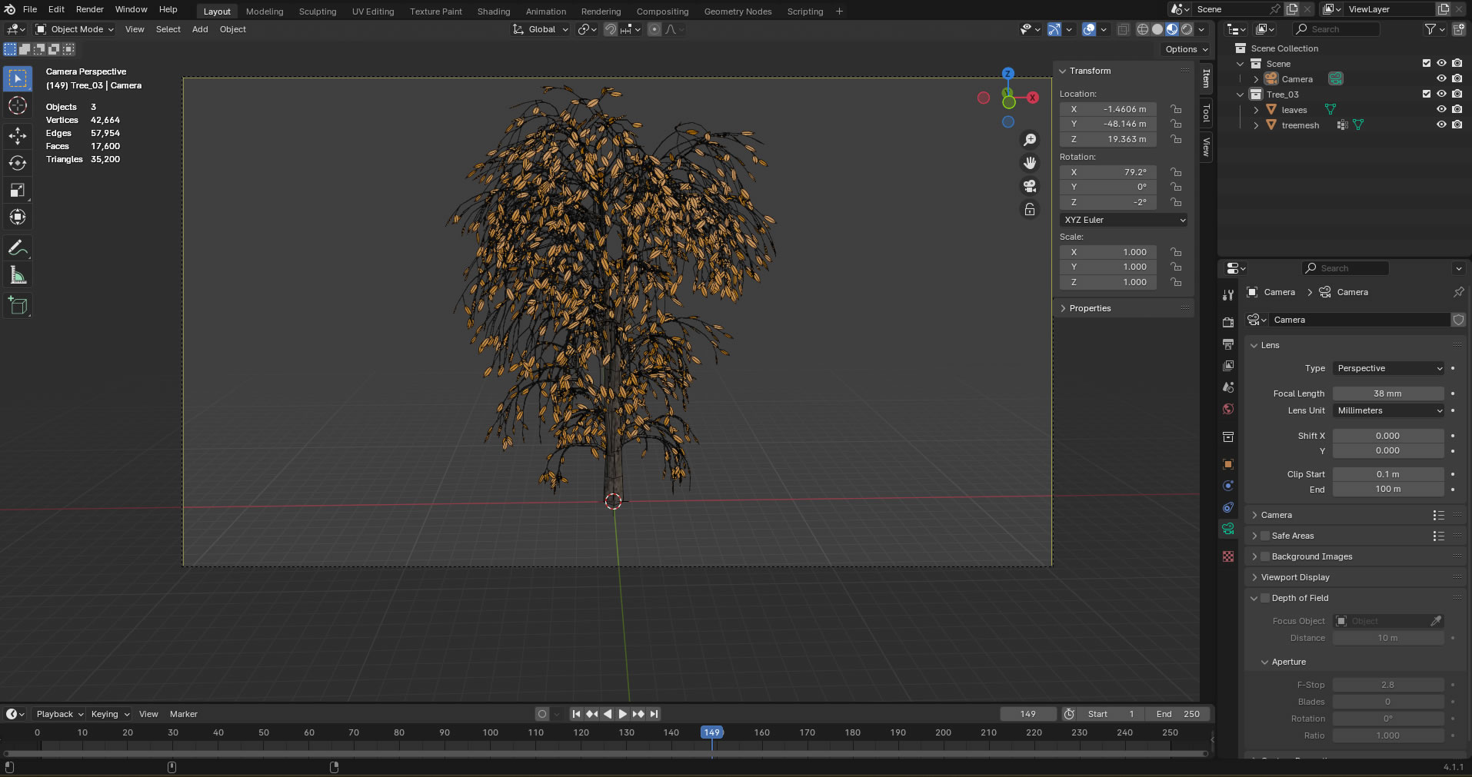
Task: Toggle location X lock icon
Action: pos(1176,109)
